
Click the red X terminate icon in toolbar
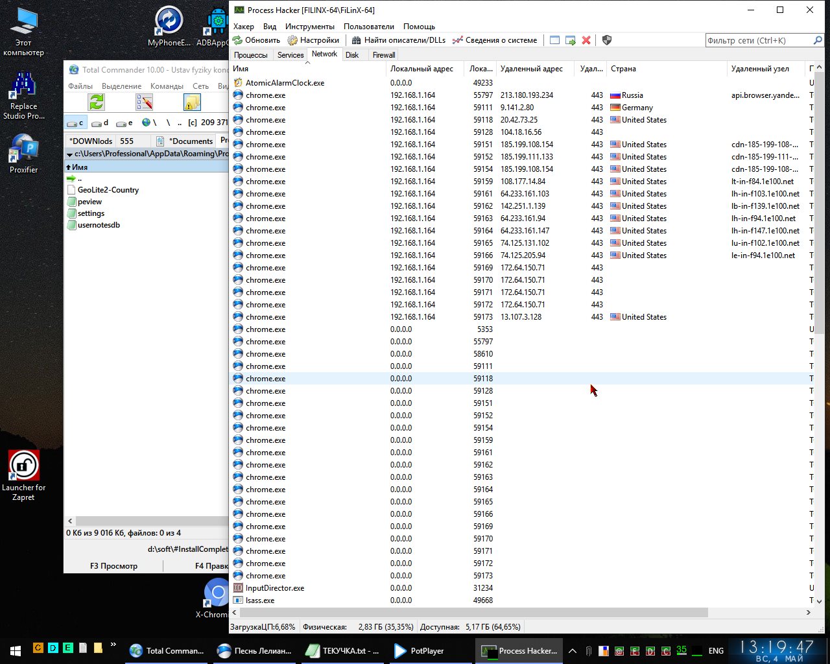coord(586,40)
